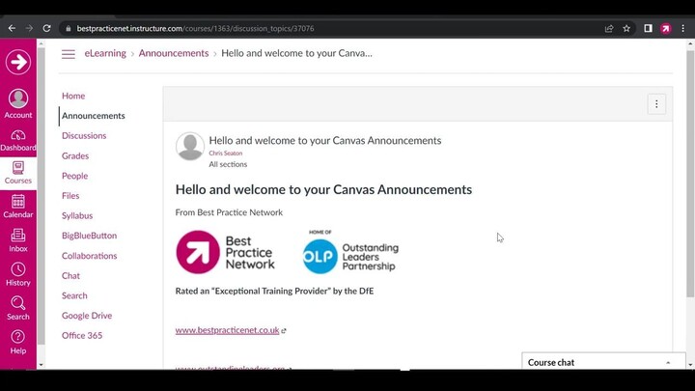Open Discussions in course navigation
This screenshot has width=695, height=391.
point(84,136)
